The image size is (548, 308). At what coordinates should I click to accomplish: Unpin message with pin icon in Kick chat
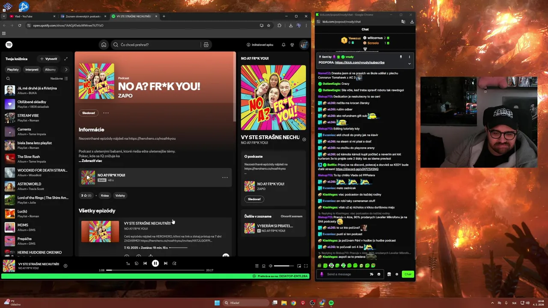pyautogui.click(x=401, y=56)
